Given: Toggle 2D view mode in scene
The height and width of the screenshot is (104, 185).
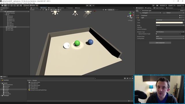Looking at the screenshot, I should (43, 10).
